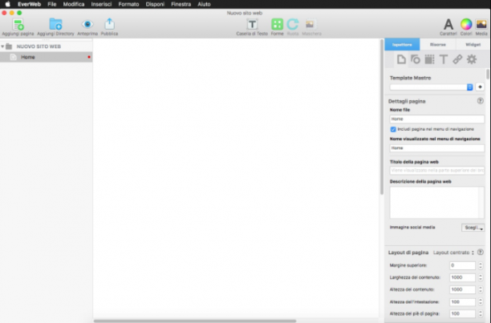Select the metrics inspector icon
The height and width of the screenshot is (323, 491).
point(429,59)
